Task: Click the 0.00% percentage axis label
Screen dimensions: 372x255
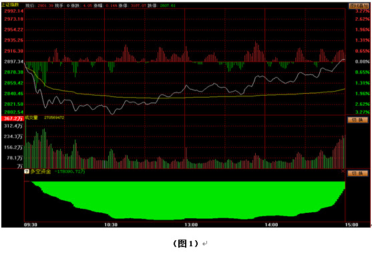Action: [362, 62]
